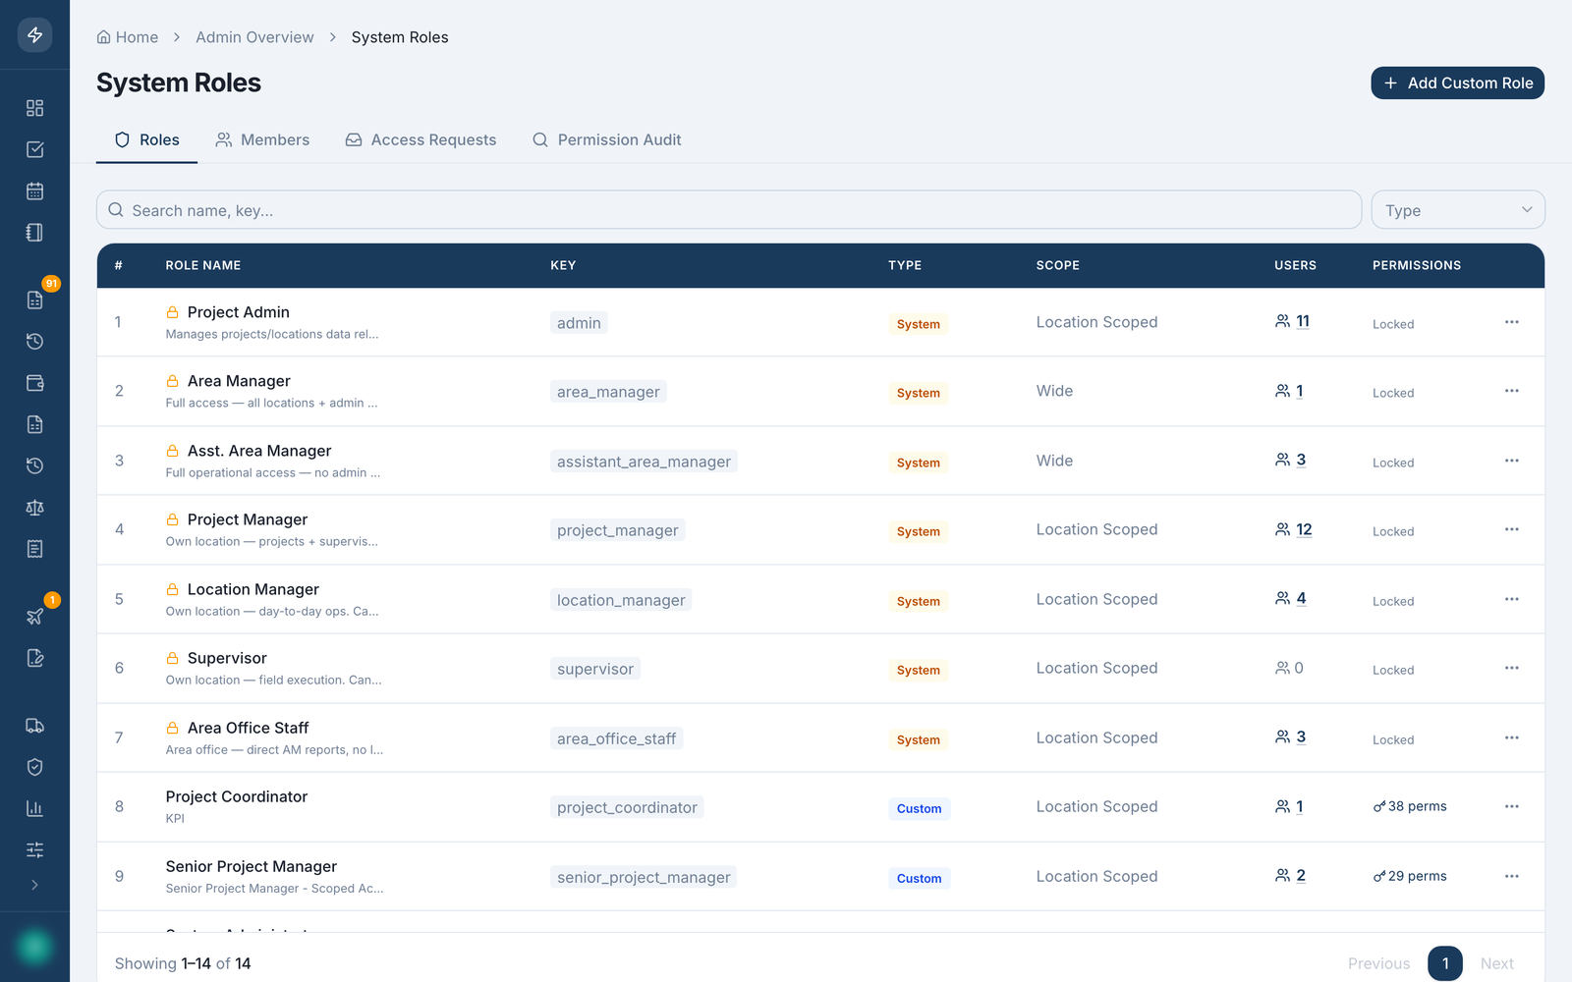This screenshot has width=1572, height=982.
Task: Switch to the Members tab
Action: point(262,139)
